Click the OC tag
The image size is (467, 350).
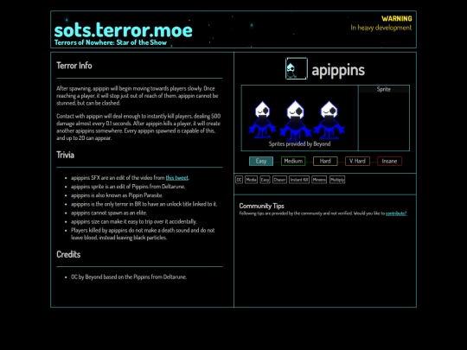point(240,180)
